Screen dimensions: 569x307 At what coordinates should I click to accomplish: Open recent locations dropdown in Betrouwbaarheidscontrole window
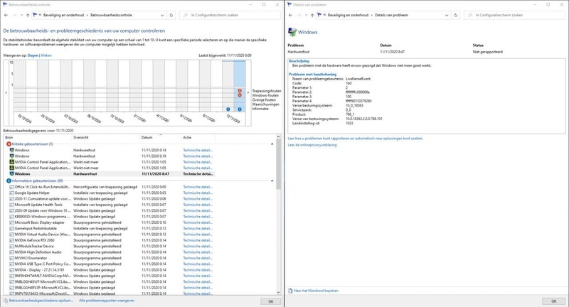tap(21, 15)
